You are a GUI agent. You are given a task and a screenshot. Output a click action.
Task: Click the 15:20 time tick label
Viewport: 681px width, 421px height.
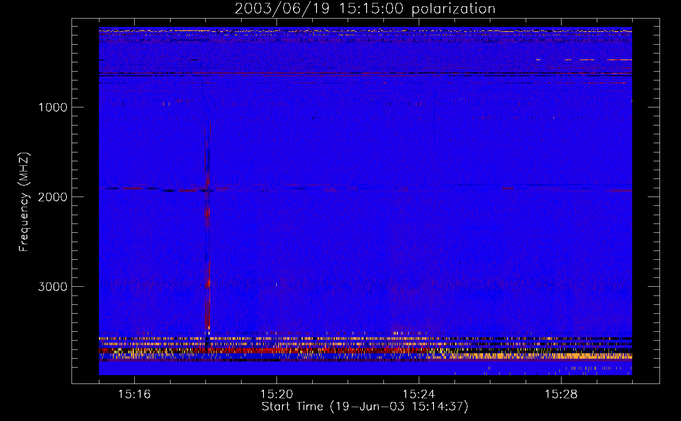(x=277, y=394)
